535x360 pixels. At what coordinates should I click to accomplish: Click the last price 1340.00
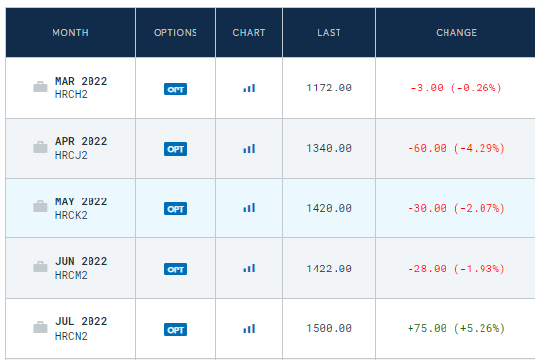pyautogui.click(x=329, y=148)
